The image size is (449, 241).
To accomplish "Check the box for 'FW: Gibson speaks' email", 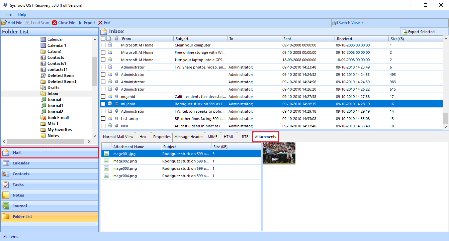I will tap(103, 111).
